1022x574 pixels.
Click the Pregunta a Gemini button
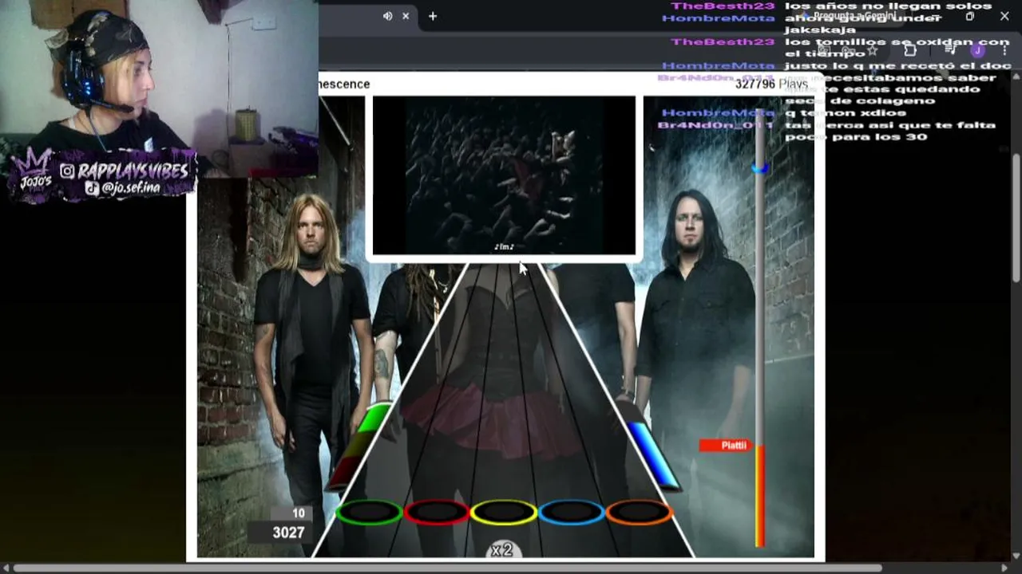pyautogui.click(x=848, y=16)
